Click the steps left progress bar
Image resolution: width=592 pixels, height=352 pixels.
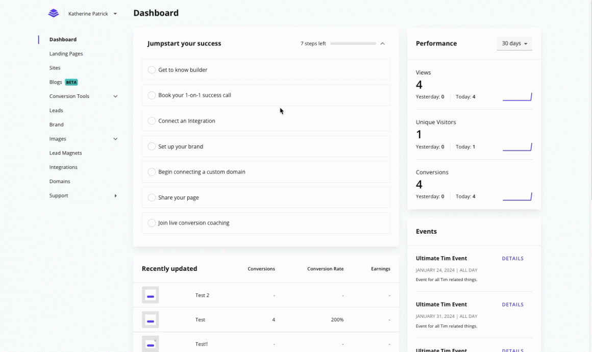point(353,44)
